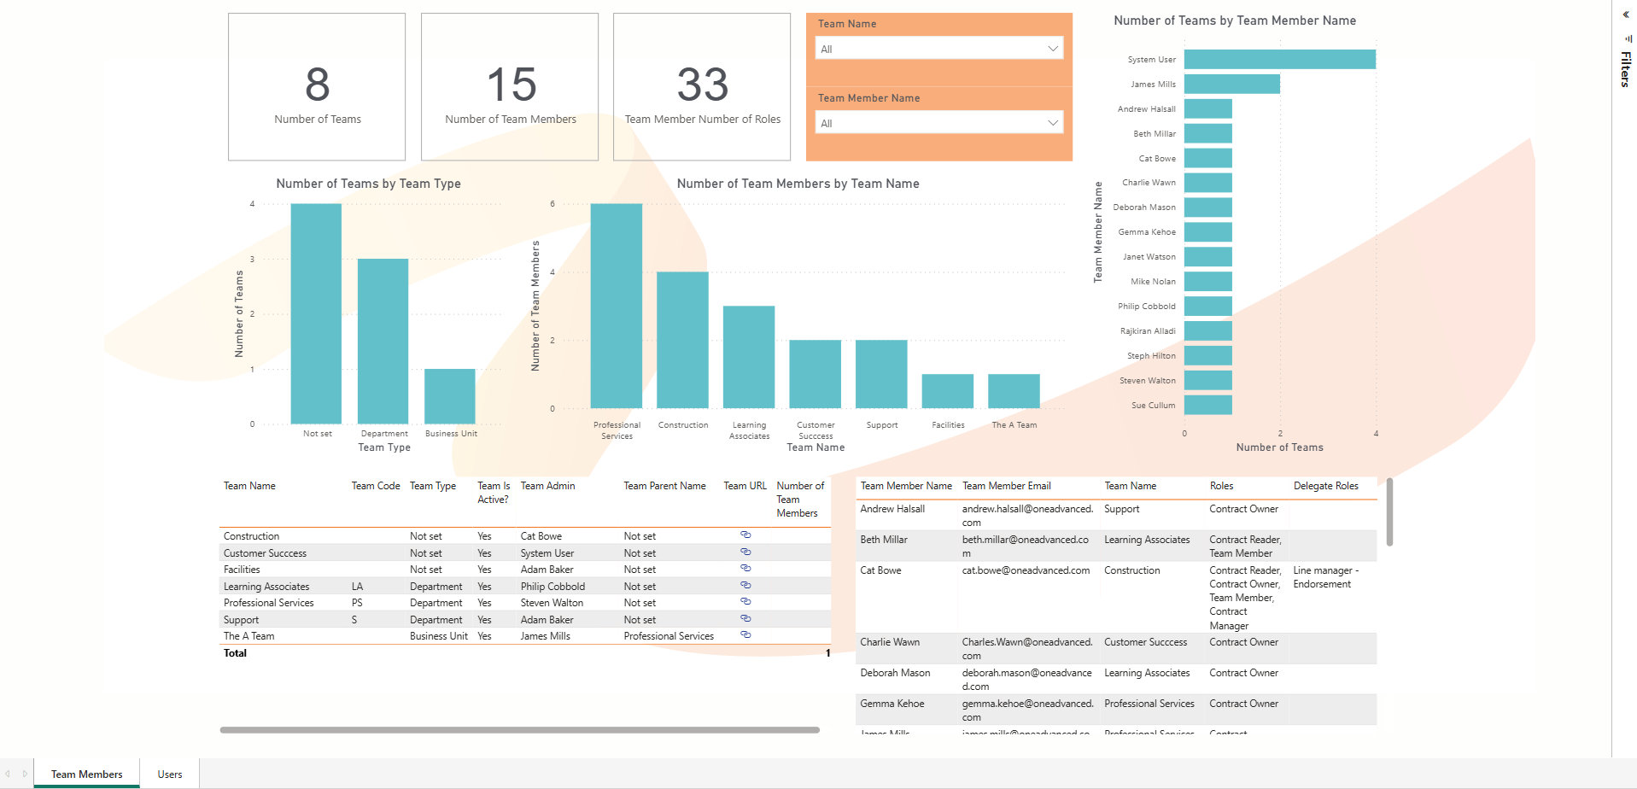Open the Team Member Name slicer dropdown
The width and height of the screenshot is (1637, 789).
pos(939,123)
